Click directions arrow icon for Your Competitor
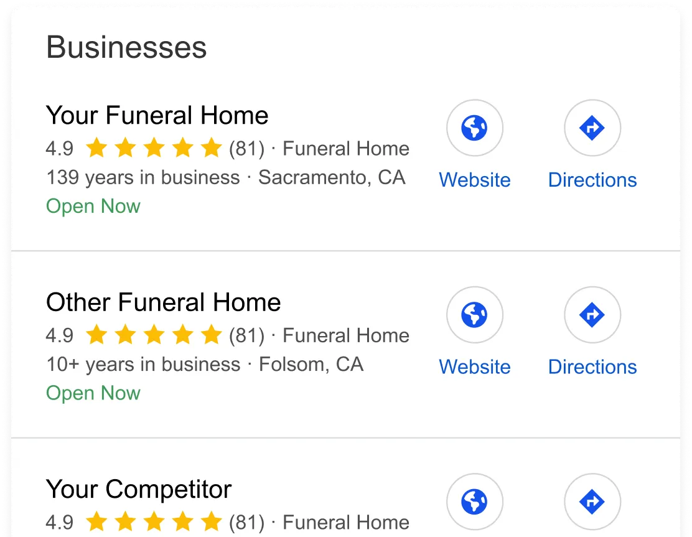This screenshot has width=692, height=537. tap(592, 502)
